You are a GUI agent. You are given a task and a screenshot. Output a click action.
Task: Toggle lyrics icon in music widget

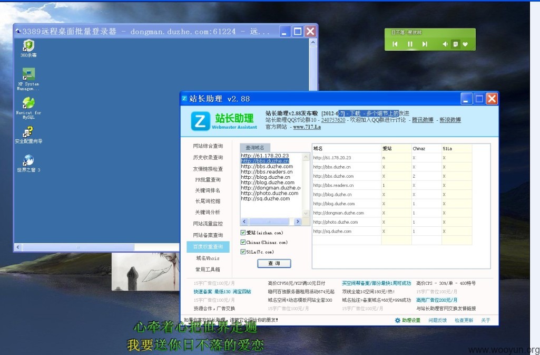tap(455, 44)
